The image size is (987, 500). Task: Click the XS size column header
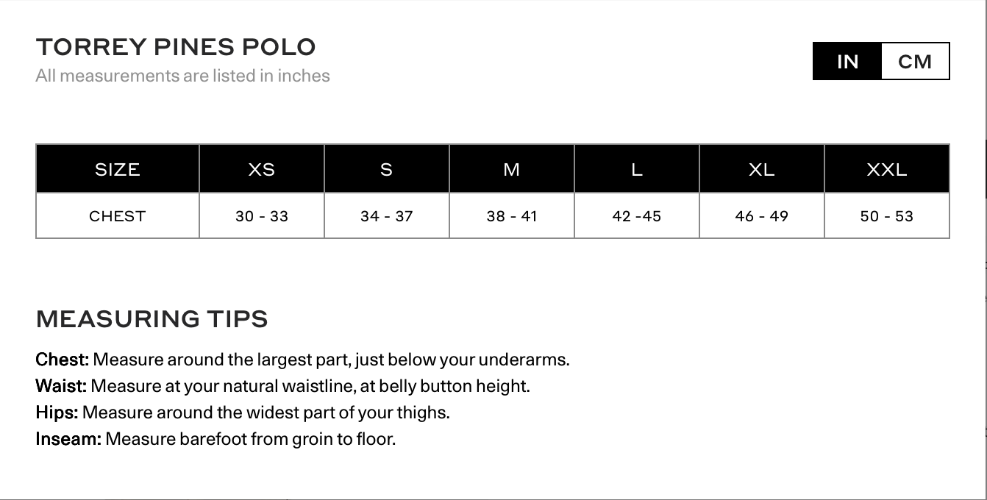(262, 169)
